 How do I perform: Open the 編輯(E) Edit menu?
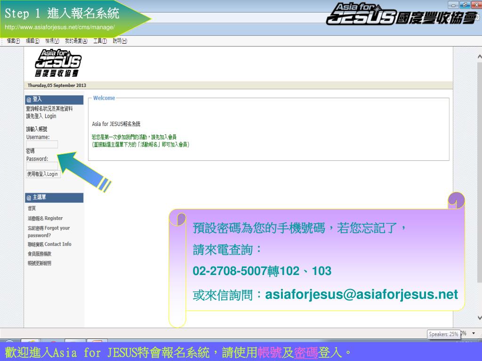coord(32,41)
